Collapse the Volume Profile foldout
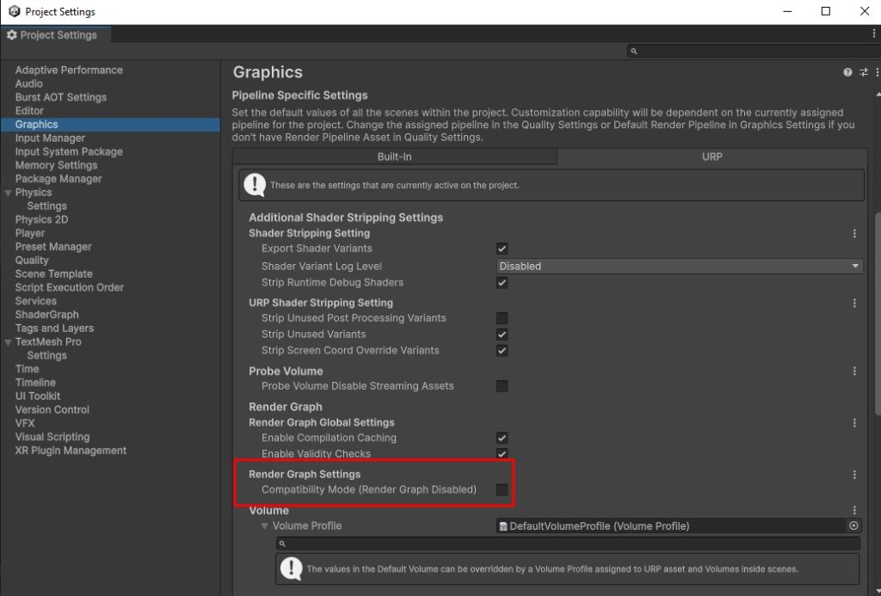Image resolution: width=881 pixels, height=596 pixels. 264,526
